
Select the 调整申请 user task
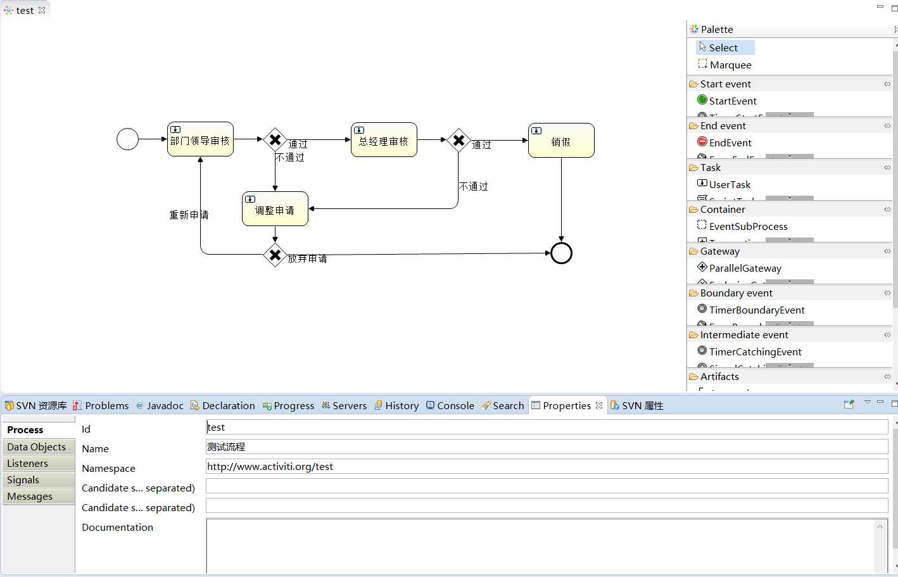pos(275,209)
